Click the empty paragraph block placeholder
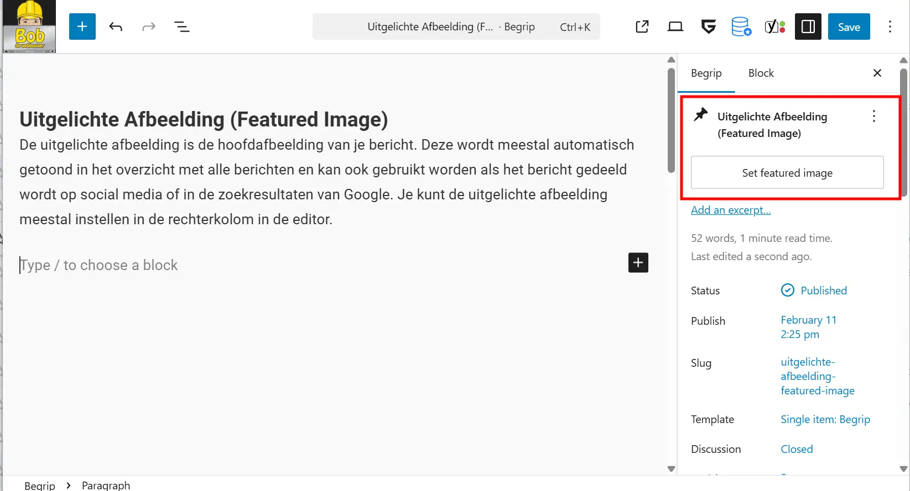Viewport: 910px width, 491px height. (221, 265)
